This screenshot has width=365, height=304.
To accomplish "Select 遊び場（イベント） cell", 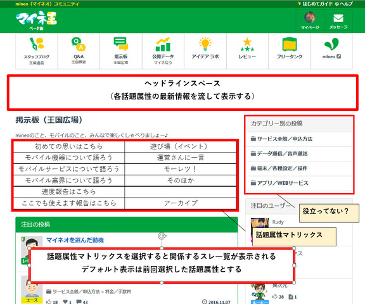I will [x=181, y=146].
